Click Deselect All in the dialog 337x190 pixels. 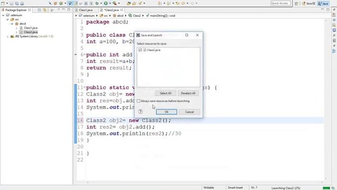[188, 93]
